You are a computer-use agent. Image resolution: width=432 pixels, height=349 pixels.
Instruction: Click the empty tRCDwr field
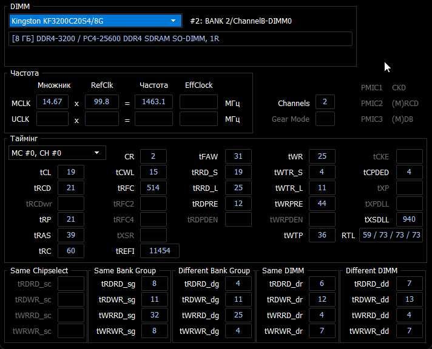(x=71, y=204)
